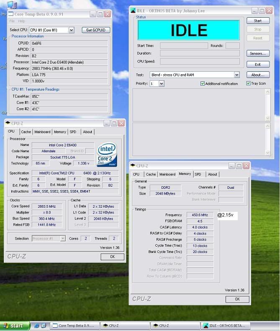Click Orthos title bar icon
This screenshot has height=331, width=280.
point(133,10)
